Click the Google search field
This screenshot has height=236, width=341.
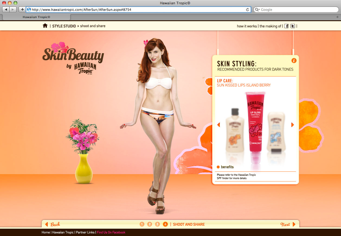coord(296,9)
